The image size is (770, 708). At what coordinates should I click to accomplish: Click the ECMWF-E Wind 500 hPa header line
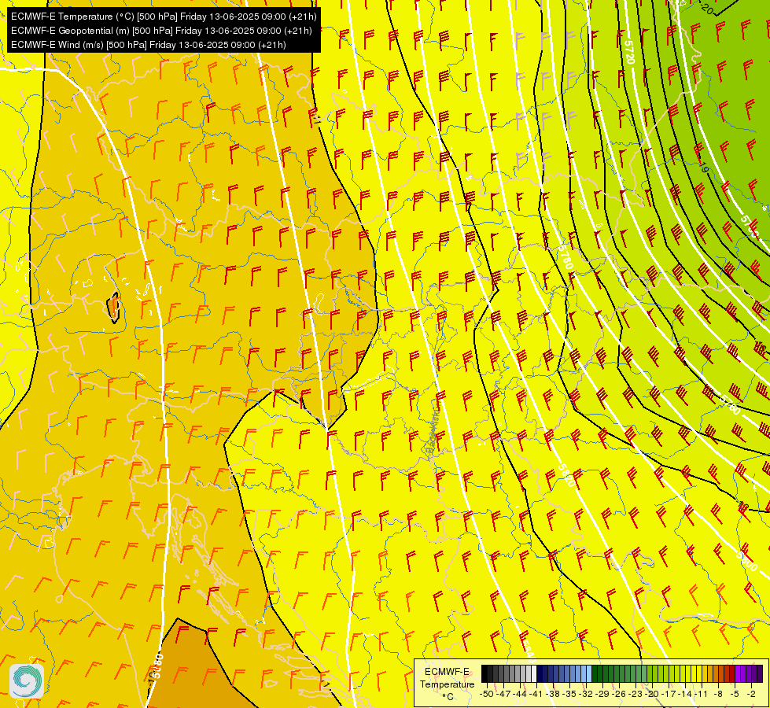pyautogui.click(x=149, y=45)
